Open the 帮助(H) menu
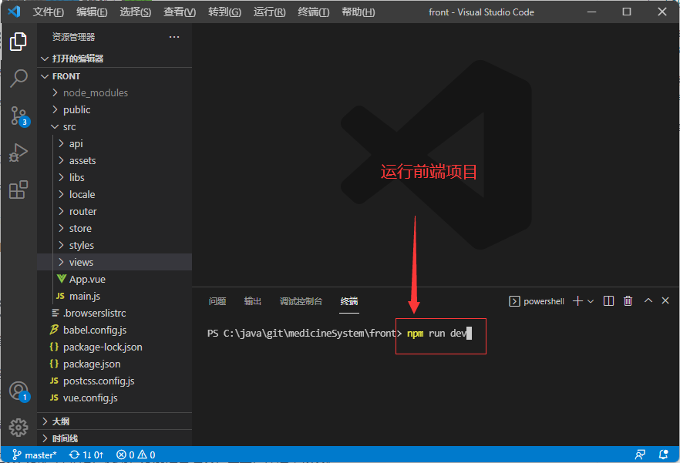The image size is (680, 463). pos(358,12)
